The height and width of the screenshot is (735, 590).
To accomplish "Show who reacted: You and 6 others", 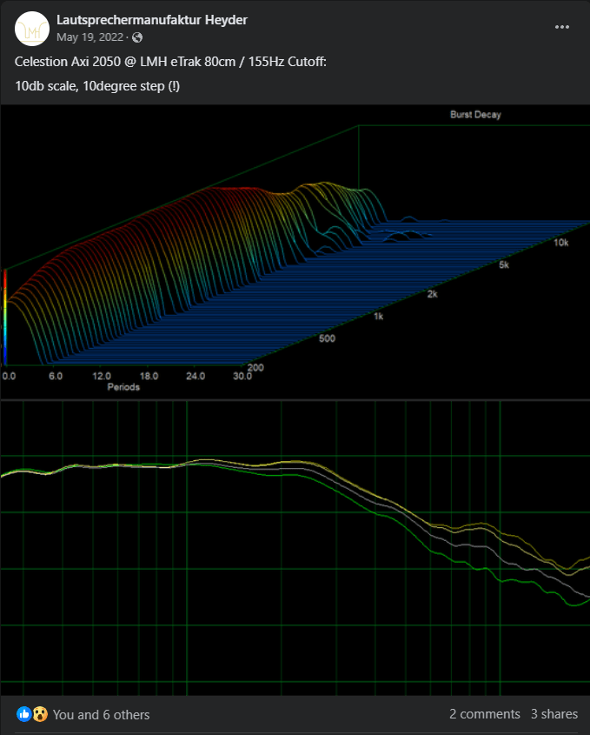I will point(101,714).
